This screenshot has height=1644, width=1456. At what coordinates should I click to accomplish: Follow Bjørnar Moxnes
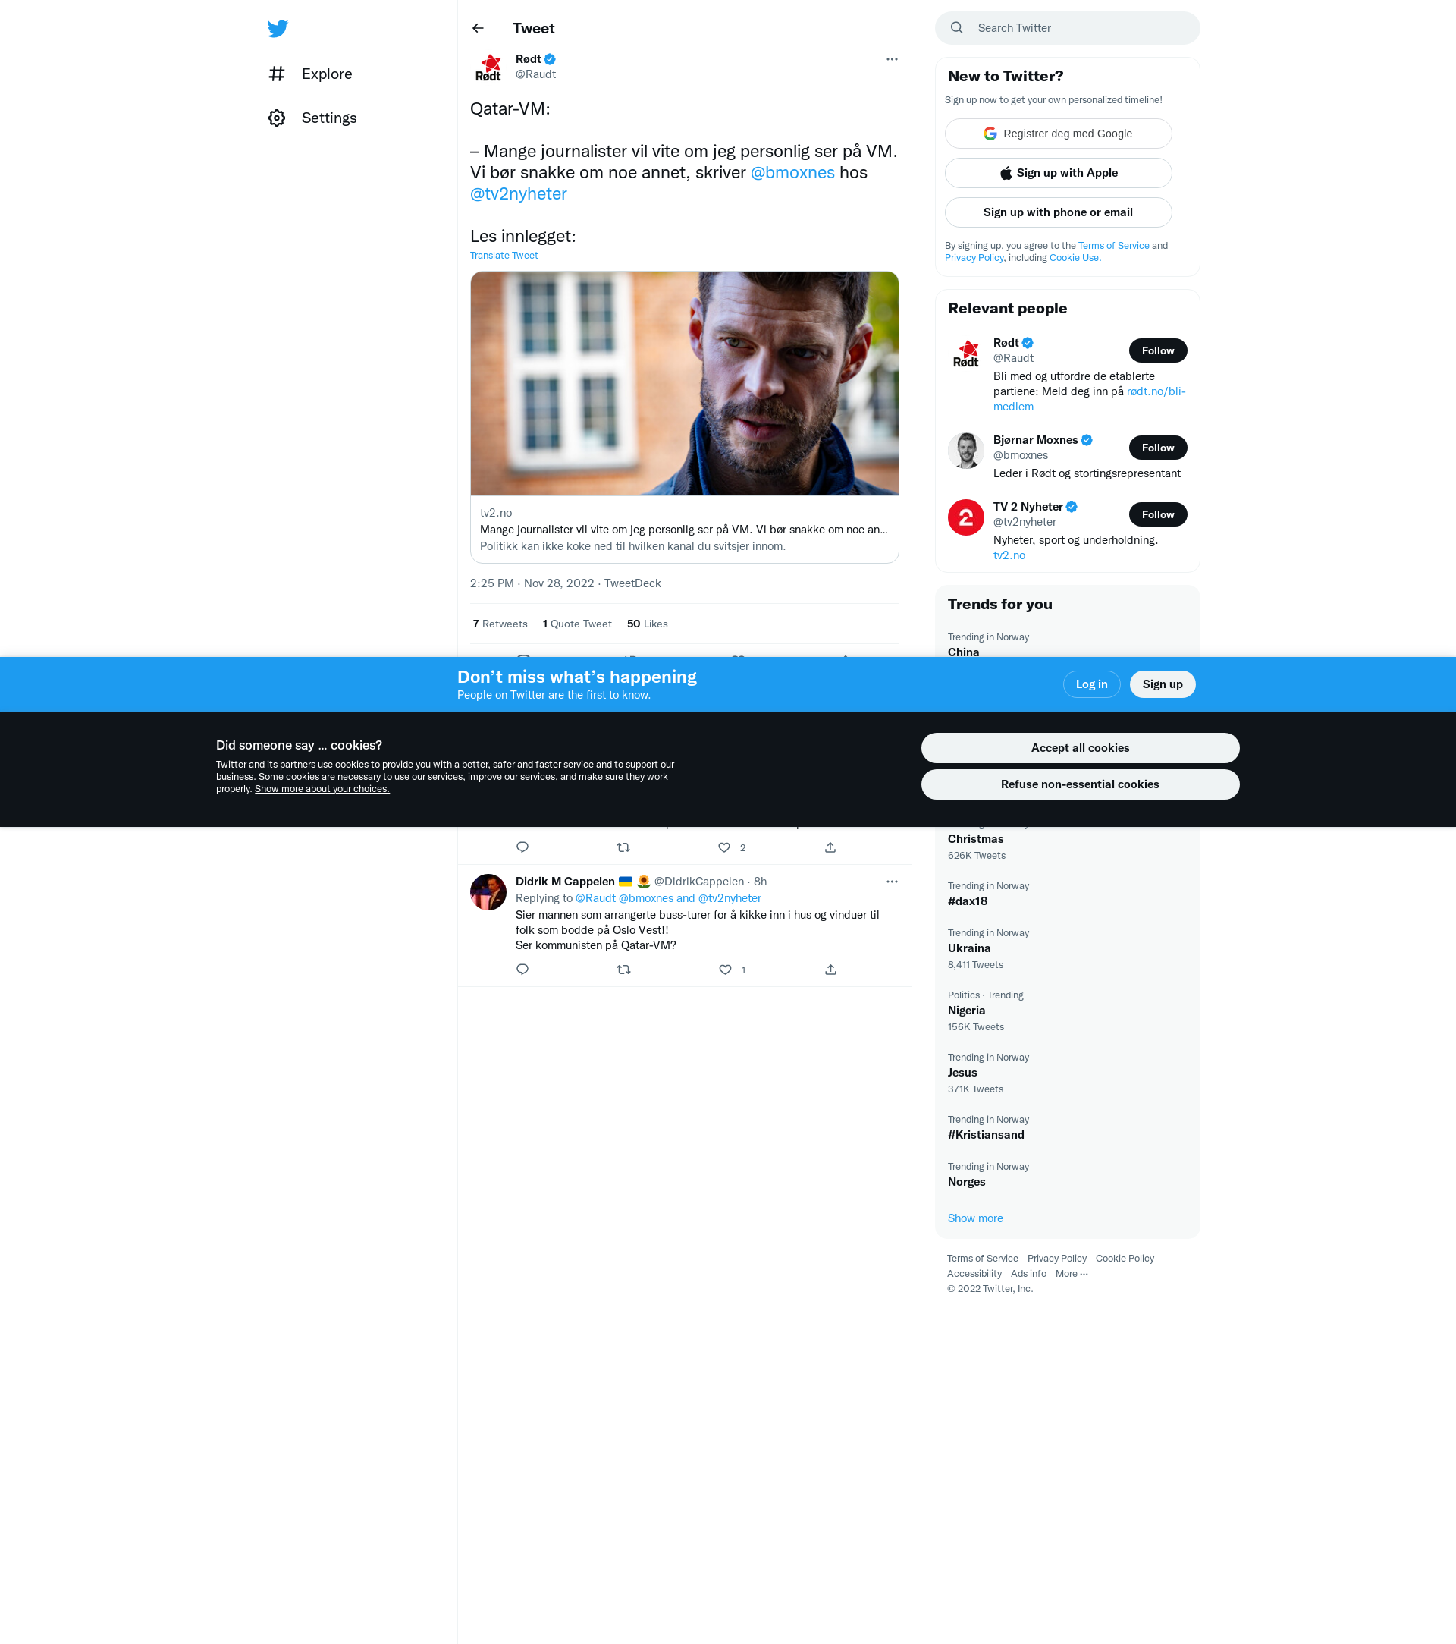pos(1157,448)
